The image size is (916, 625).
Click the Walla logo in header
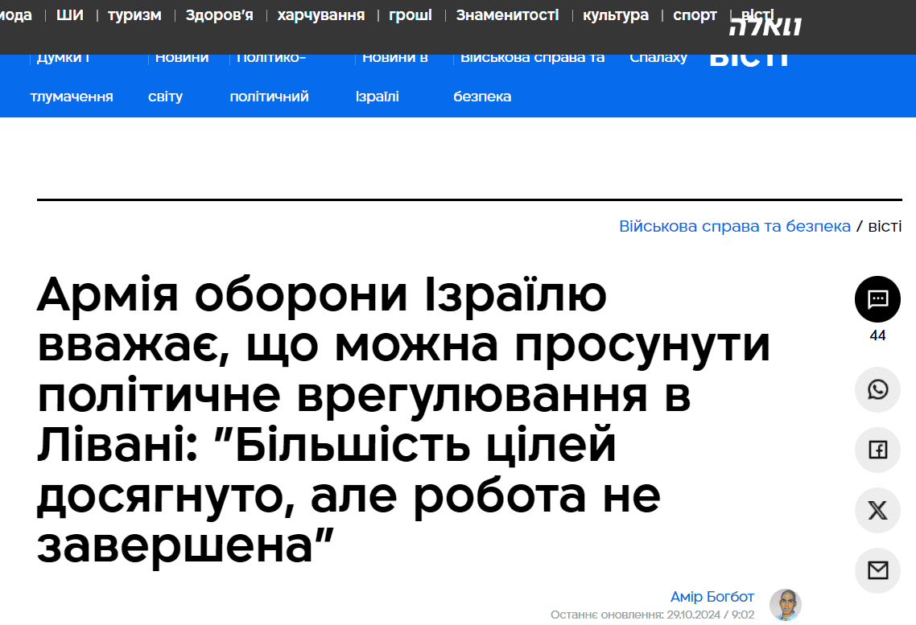pyautogui.click(x=765, y=27)
